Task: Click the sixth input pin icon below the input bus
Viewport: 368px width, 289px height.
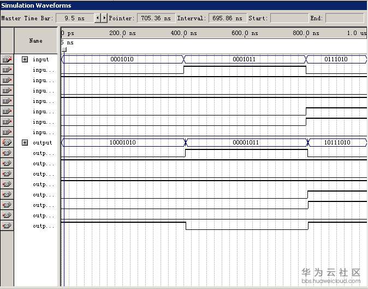Action: [x=7, y=122]
